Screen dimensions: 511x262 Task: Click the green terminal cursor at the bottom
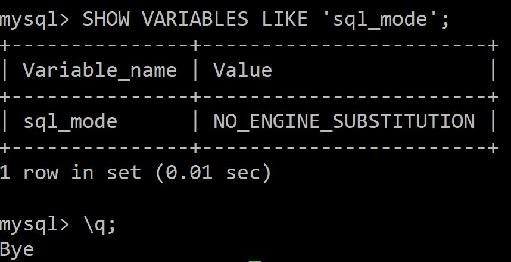[x=254, y=261]
